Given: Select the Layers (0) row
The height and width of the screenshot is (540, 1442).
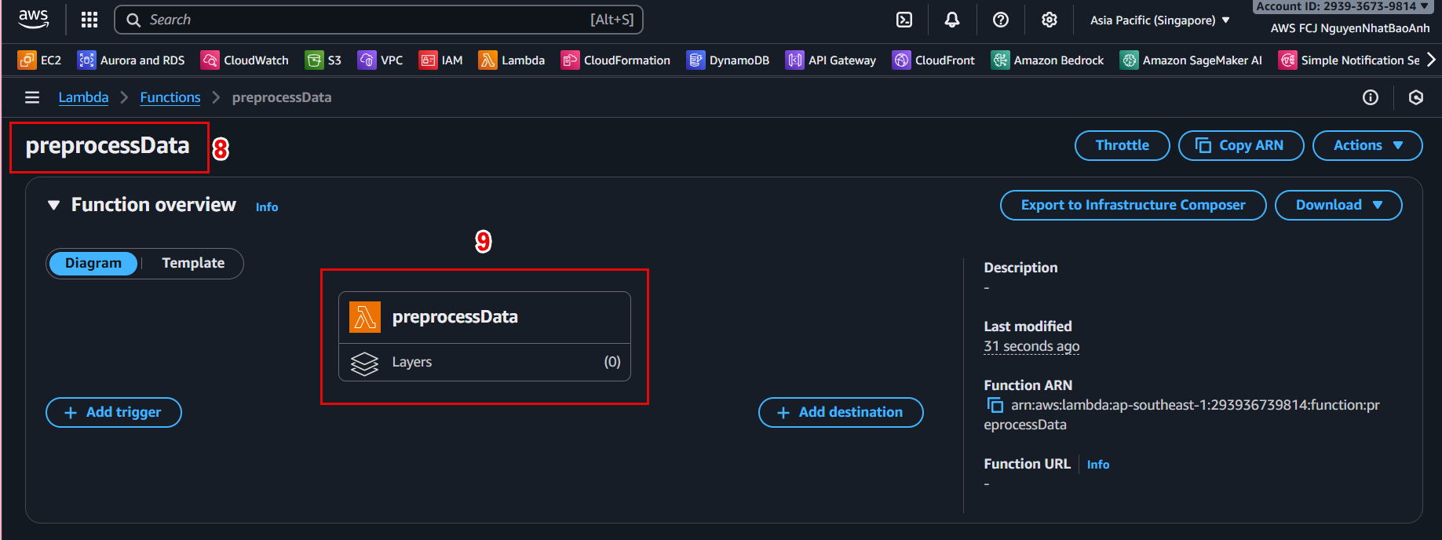Looking at the screenshot, I should coord(484,362).
